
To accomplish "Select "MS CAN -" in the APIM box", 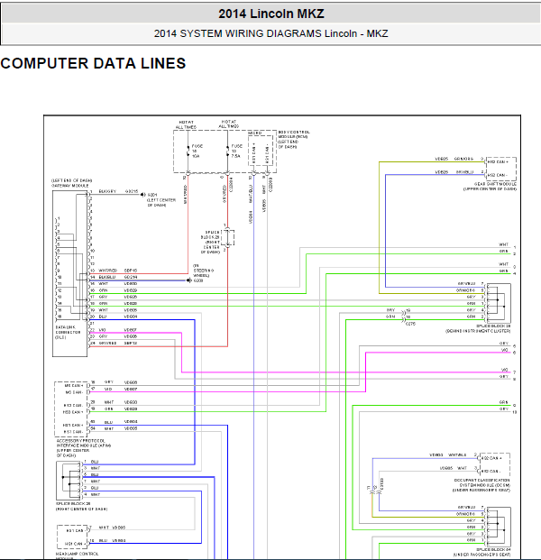I will [74, 392].
